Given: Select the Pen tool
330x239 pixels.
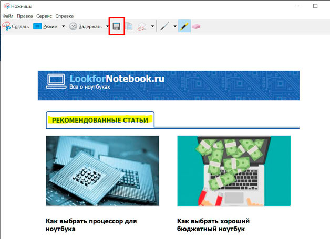Looking at the screenshot, I should (164, 26).
